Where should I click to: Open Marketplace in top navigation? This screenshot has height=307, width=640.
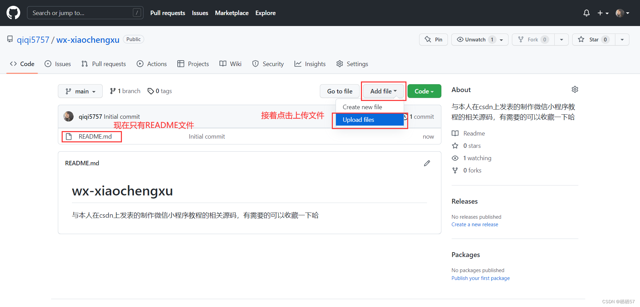point(232,13)
